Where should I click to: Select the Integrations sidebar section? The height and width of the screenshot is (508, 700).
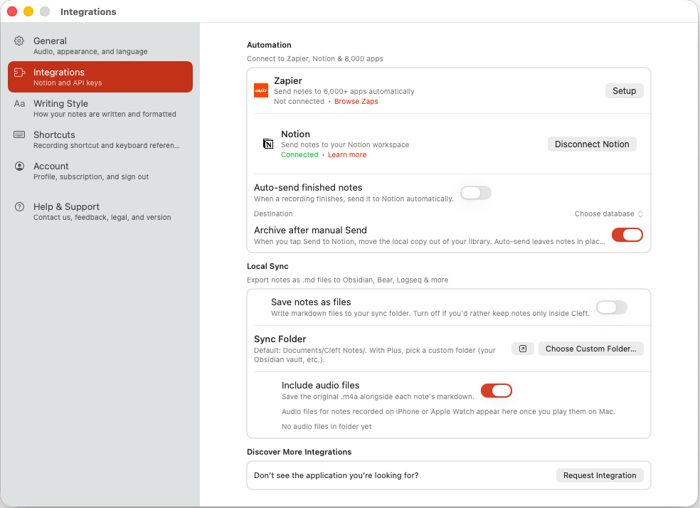pos(100,77)
